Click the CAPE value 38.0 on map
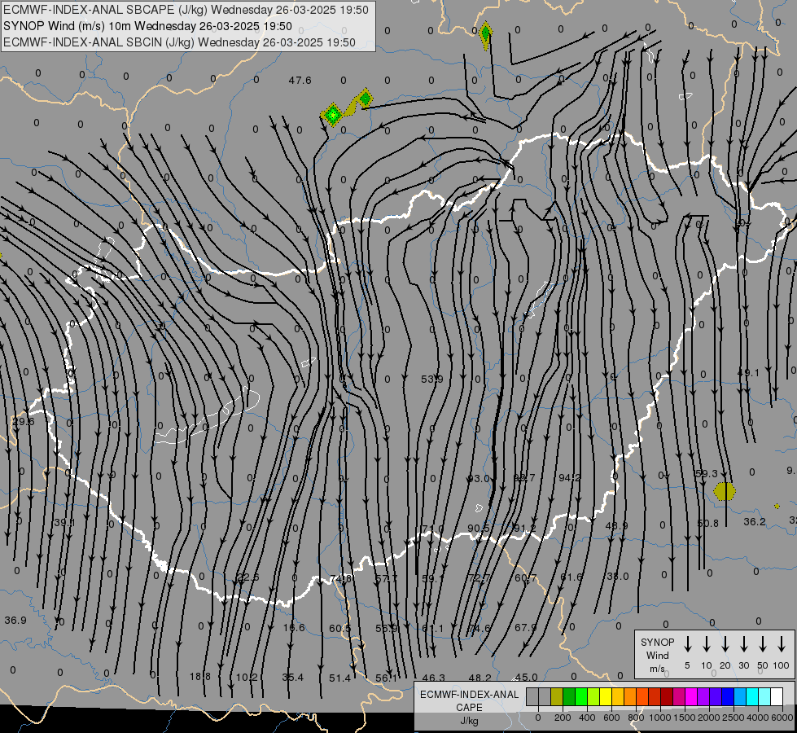797x733 pixels. (618, 577)
